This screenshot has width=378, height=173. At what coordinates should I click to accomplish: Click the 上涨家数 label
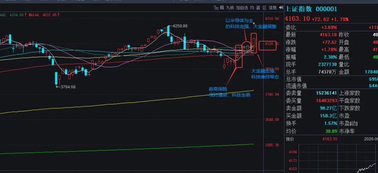[x=350, y=93]
